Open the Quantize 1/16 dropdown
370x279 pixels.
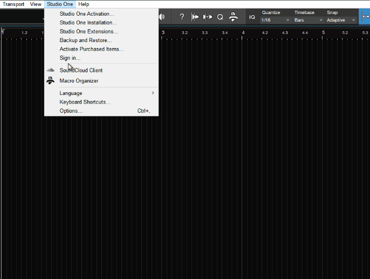[275, 20]
